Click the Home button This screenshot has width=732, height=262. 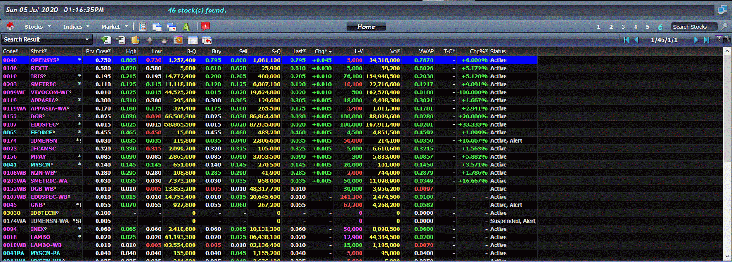pos(366,27)
